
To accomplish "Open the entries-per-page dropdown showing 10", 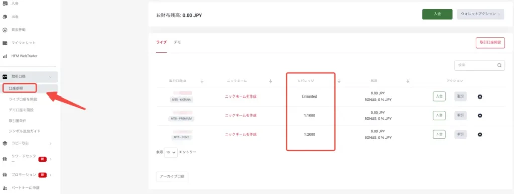I will [x=171, y=153].
